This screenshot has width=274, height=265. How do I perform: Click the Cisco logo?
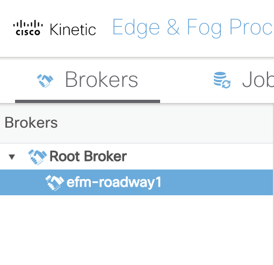click(x=28, y=28)
